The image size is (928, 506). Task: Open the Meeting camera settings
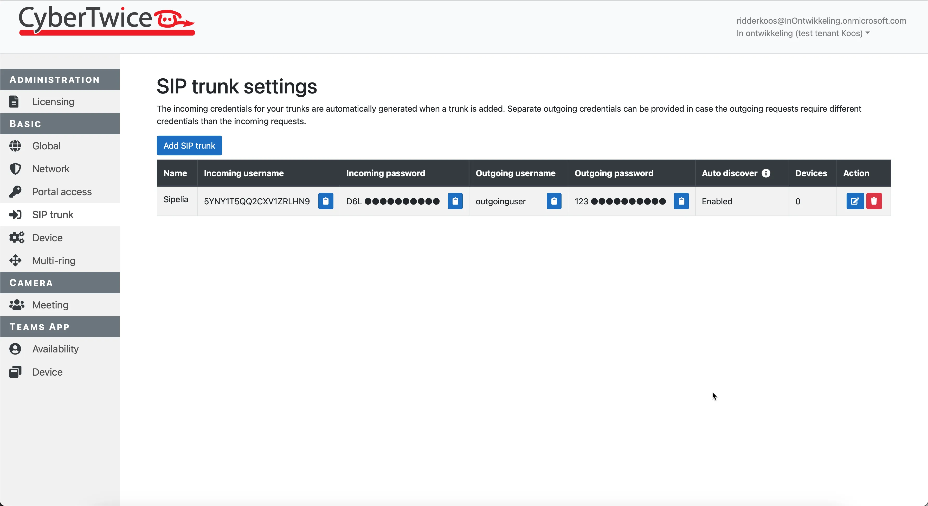(60, 305)
